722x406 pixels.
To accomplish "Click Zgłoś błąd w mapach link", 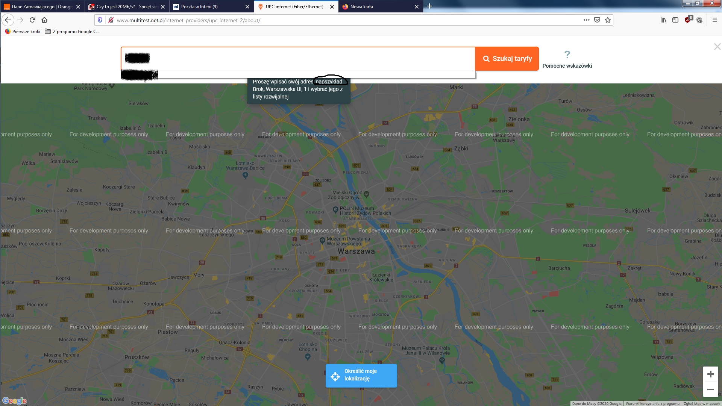I will (x=701, y=403).
